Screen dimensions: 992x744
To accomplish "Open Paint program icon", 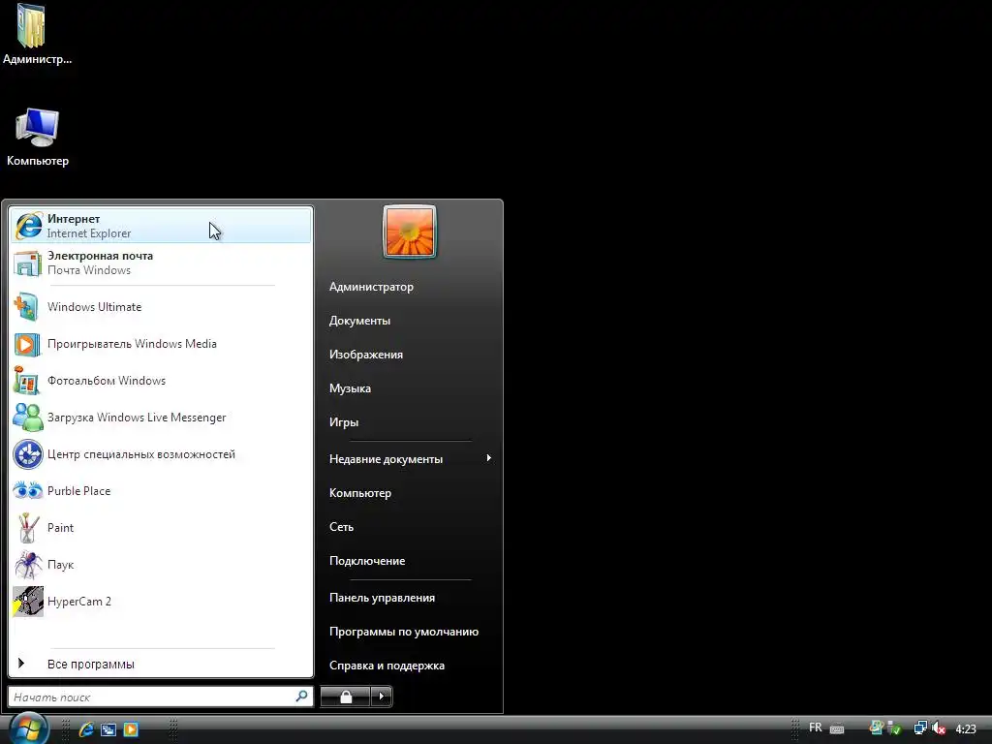I will coord(27,528).
